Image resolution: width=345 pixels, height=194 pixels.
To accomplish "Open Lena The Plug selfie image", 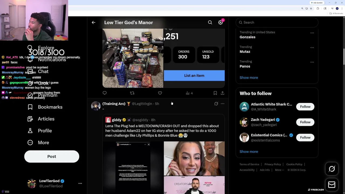I will pyautogui.click(x=194, y=158).
